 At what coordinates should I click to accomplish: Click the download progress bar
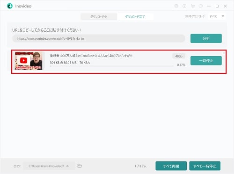111,66
